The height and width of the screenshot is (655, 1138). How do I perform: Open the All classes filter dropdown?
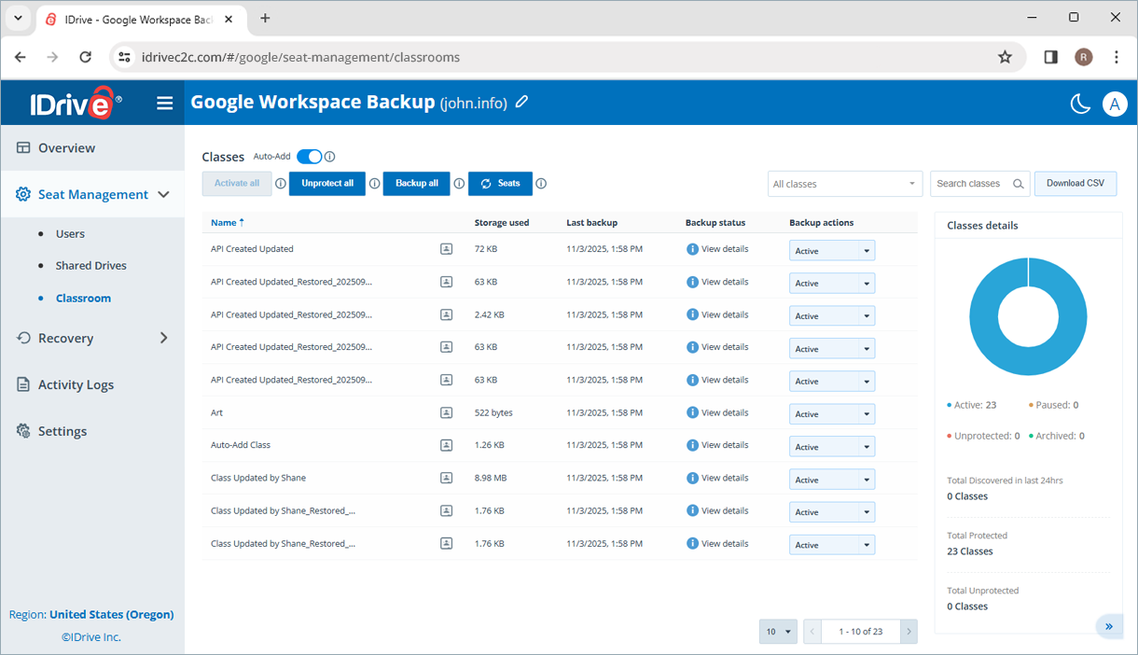844,183
